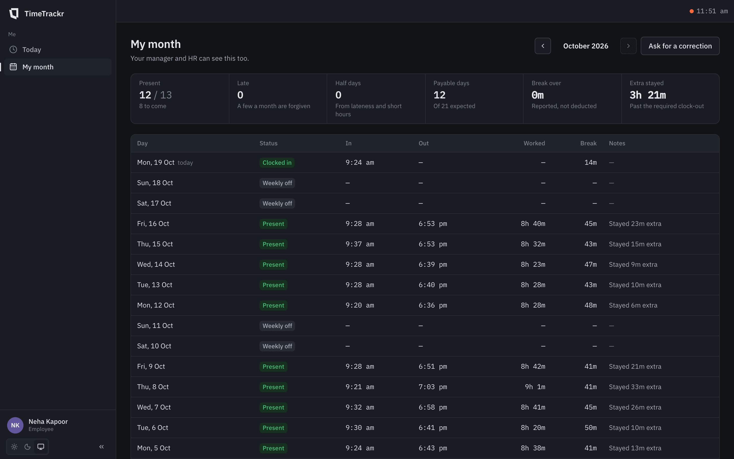Click the Present badge for Fri, 16 Oct
734x459 pixels.
273,224
